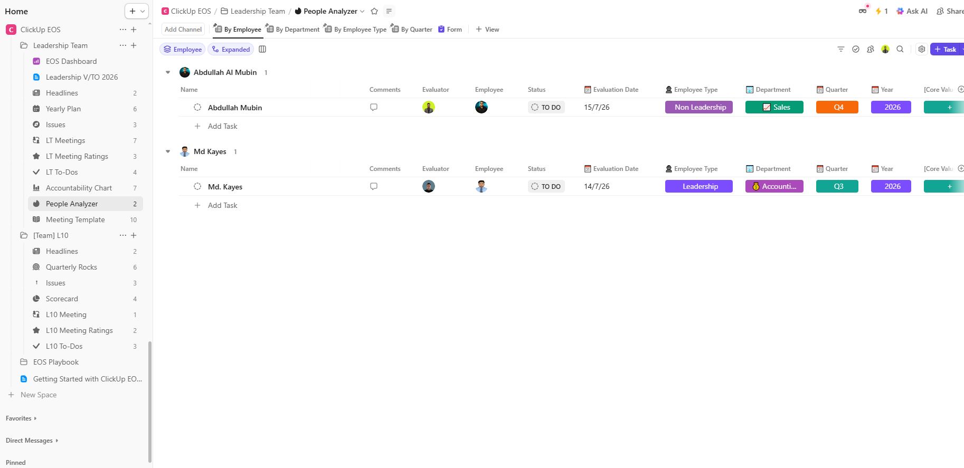Open Accountability Chart in the sidebar
Image resolution: width=964 pixels, height=468 pixels.
click(79, 188)
